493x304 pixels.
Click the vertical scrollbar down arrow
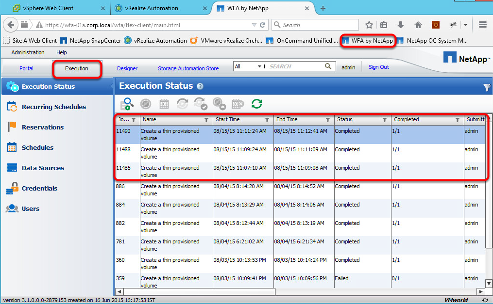489,284
